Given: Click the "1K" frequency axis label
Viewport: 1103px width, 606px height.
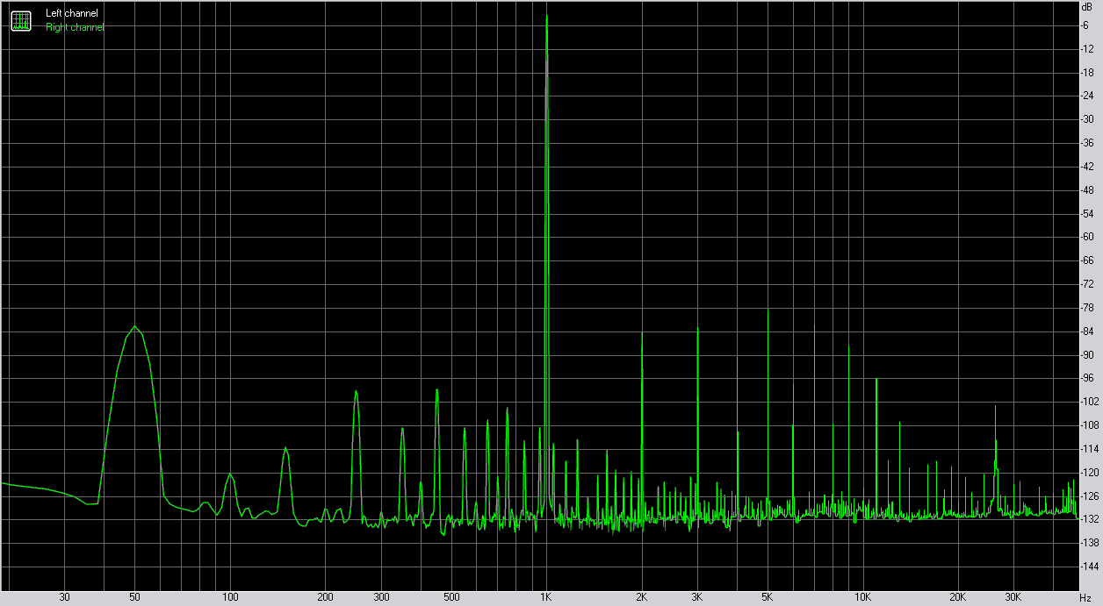Looking at the screenshot, I should tap(546, 597).
